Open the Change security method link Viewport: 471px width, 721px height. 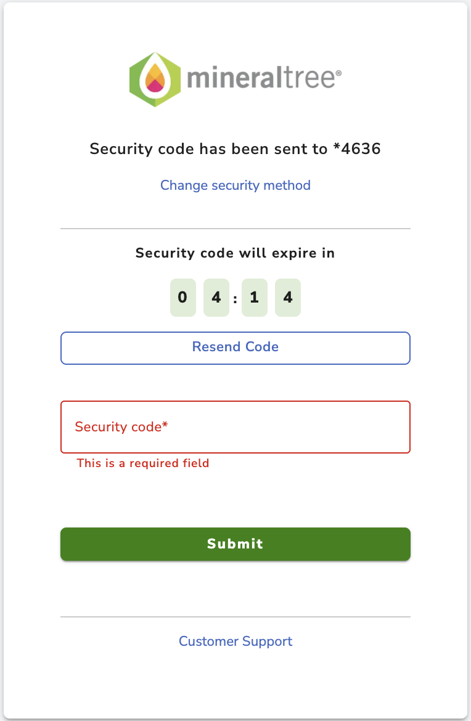point(235,185)
